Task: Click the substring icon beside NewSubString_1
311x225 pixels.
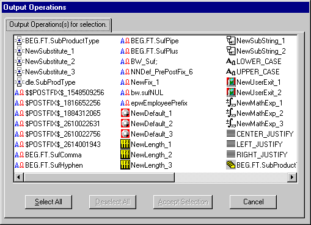Action: [231, 41]
